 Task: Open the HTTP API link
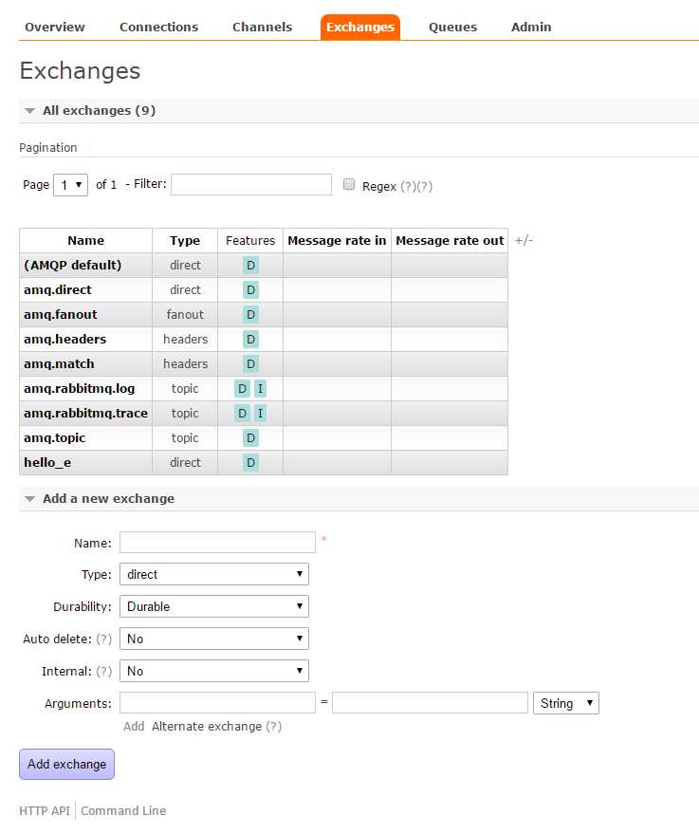(x=45, y=810)
